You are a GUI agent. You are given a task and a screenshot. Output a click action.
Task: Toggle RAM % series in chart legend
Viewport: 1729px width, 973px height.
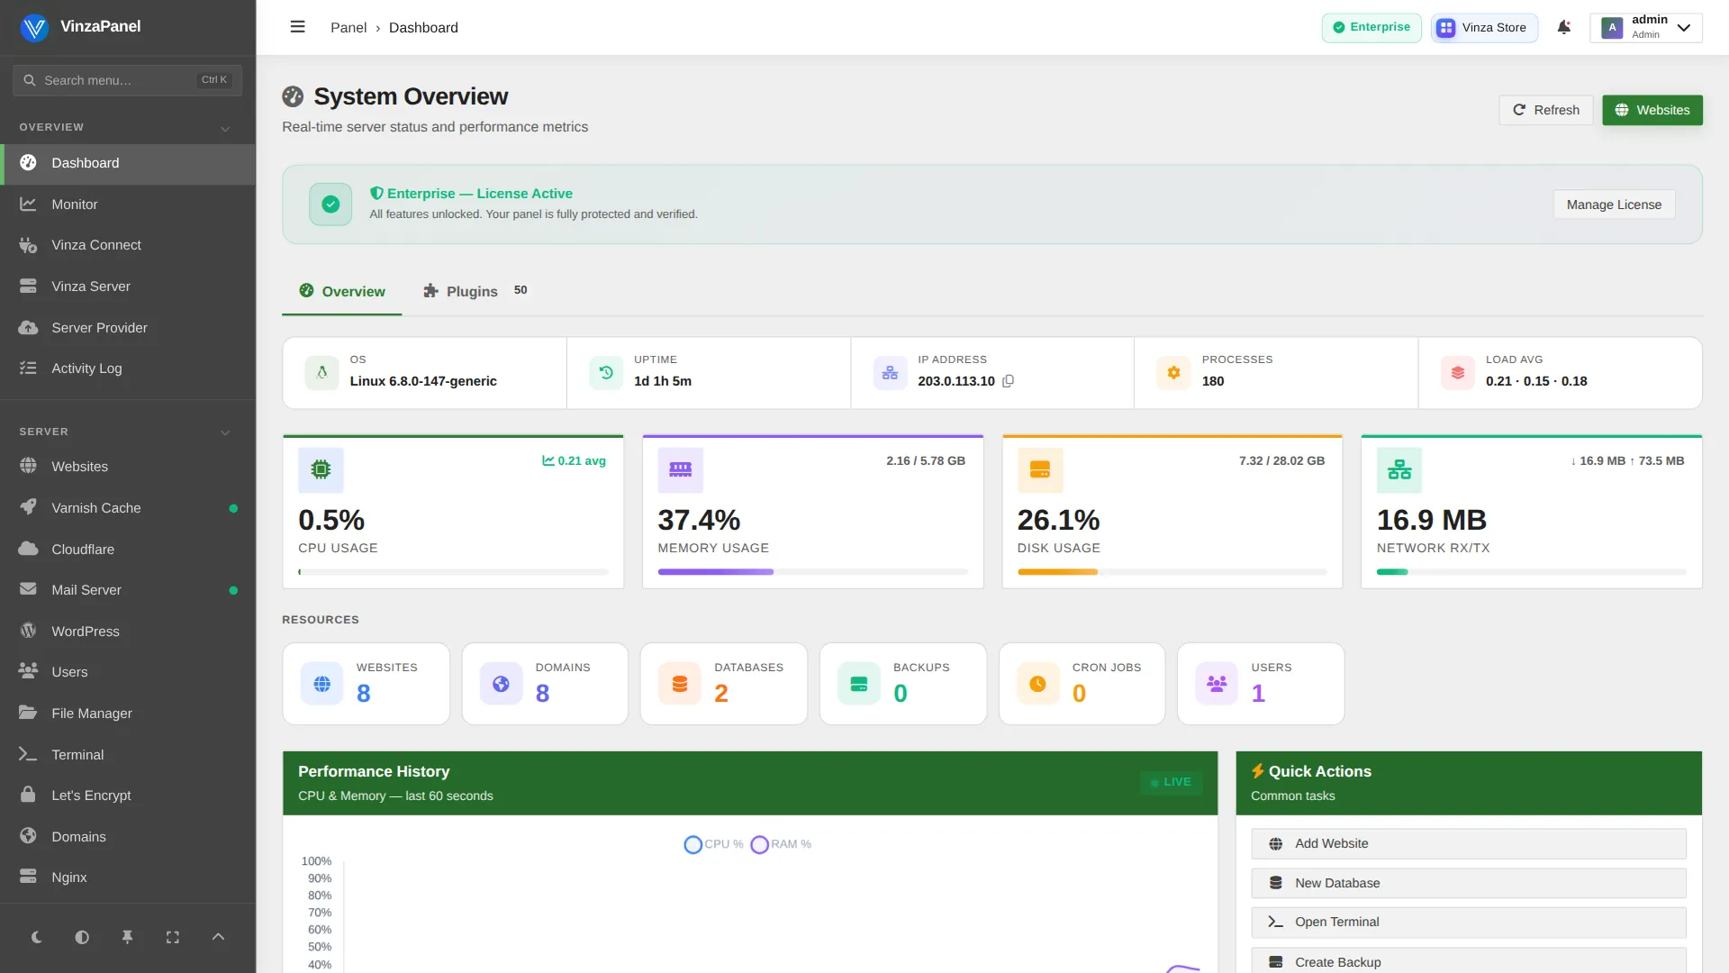pos(781,844)
